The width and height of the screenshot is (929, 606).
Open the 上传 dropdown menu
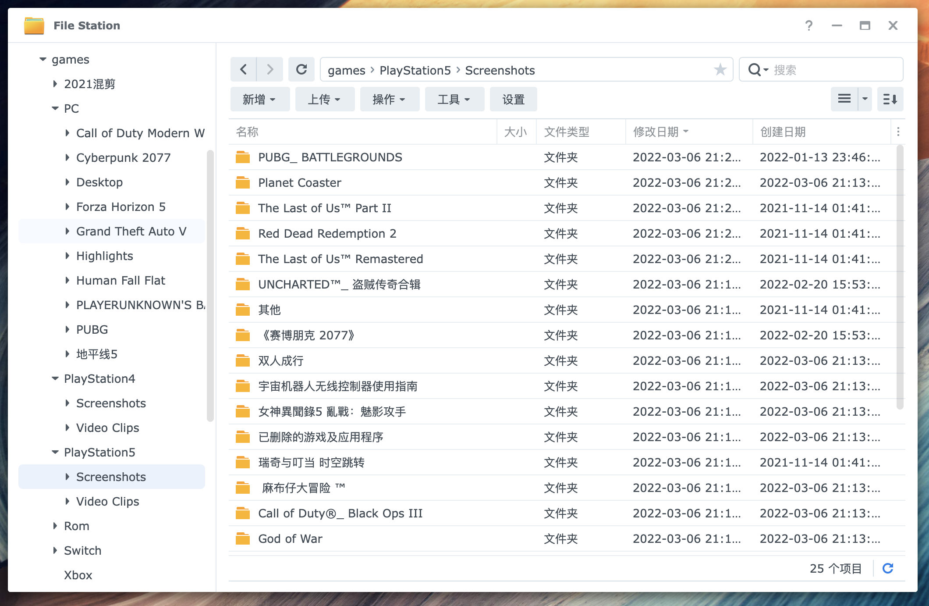[x=325, y=100]
